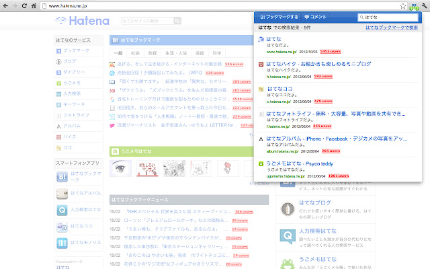Open はてなアルバム search result
Screen dimensions: 430x269
click(337, 139)
